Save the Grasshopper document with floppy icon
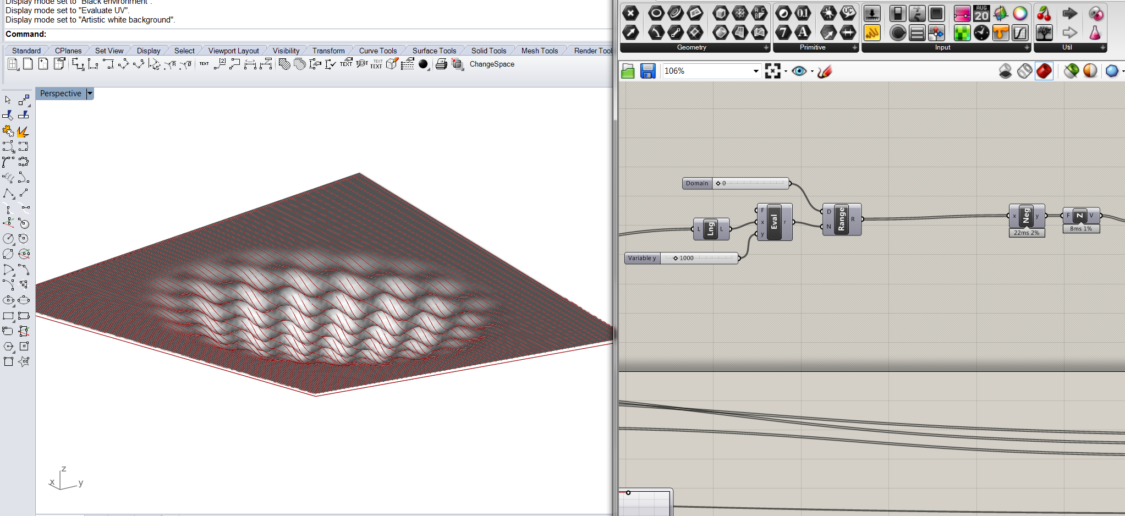 (647, 71)
